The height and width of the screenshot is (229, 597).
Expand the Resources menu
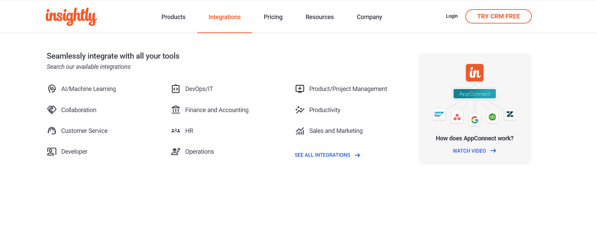[x=320, y=17]
